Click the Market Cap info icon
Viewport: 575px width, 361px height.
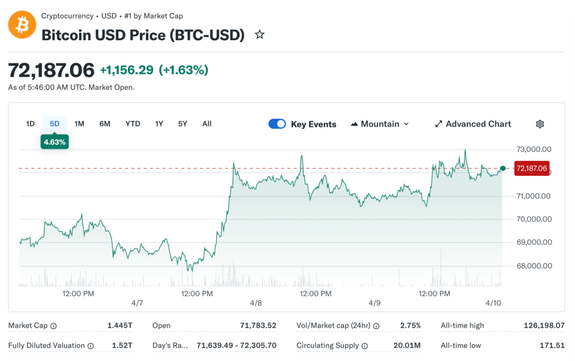click(x=53, y=326)
